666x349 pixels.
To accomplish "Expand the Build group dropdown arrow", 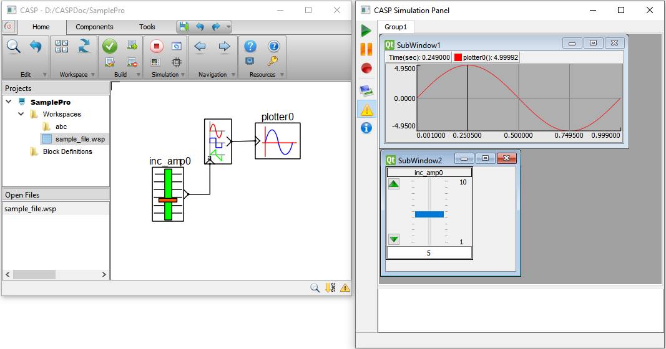I will click(x=139, y=75).
